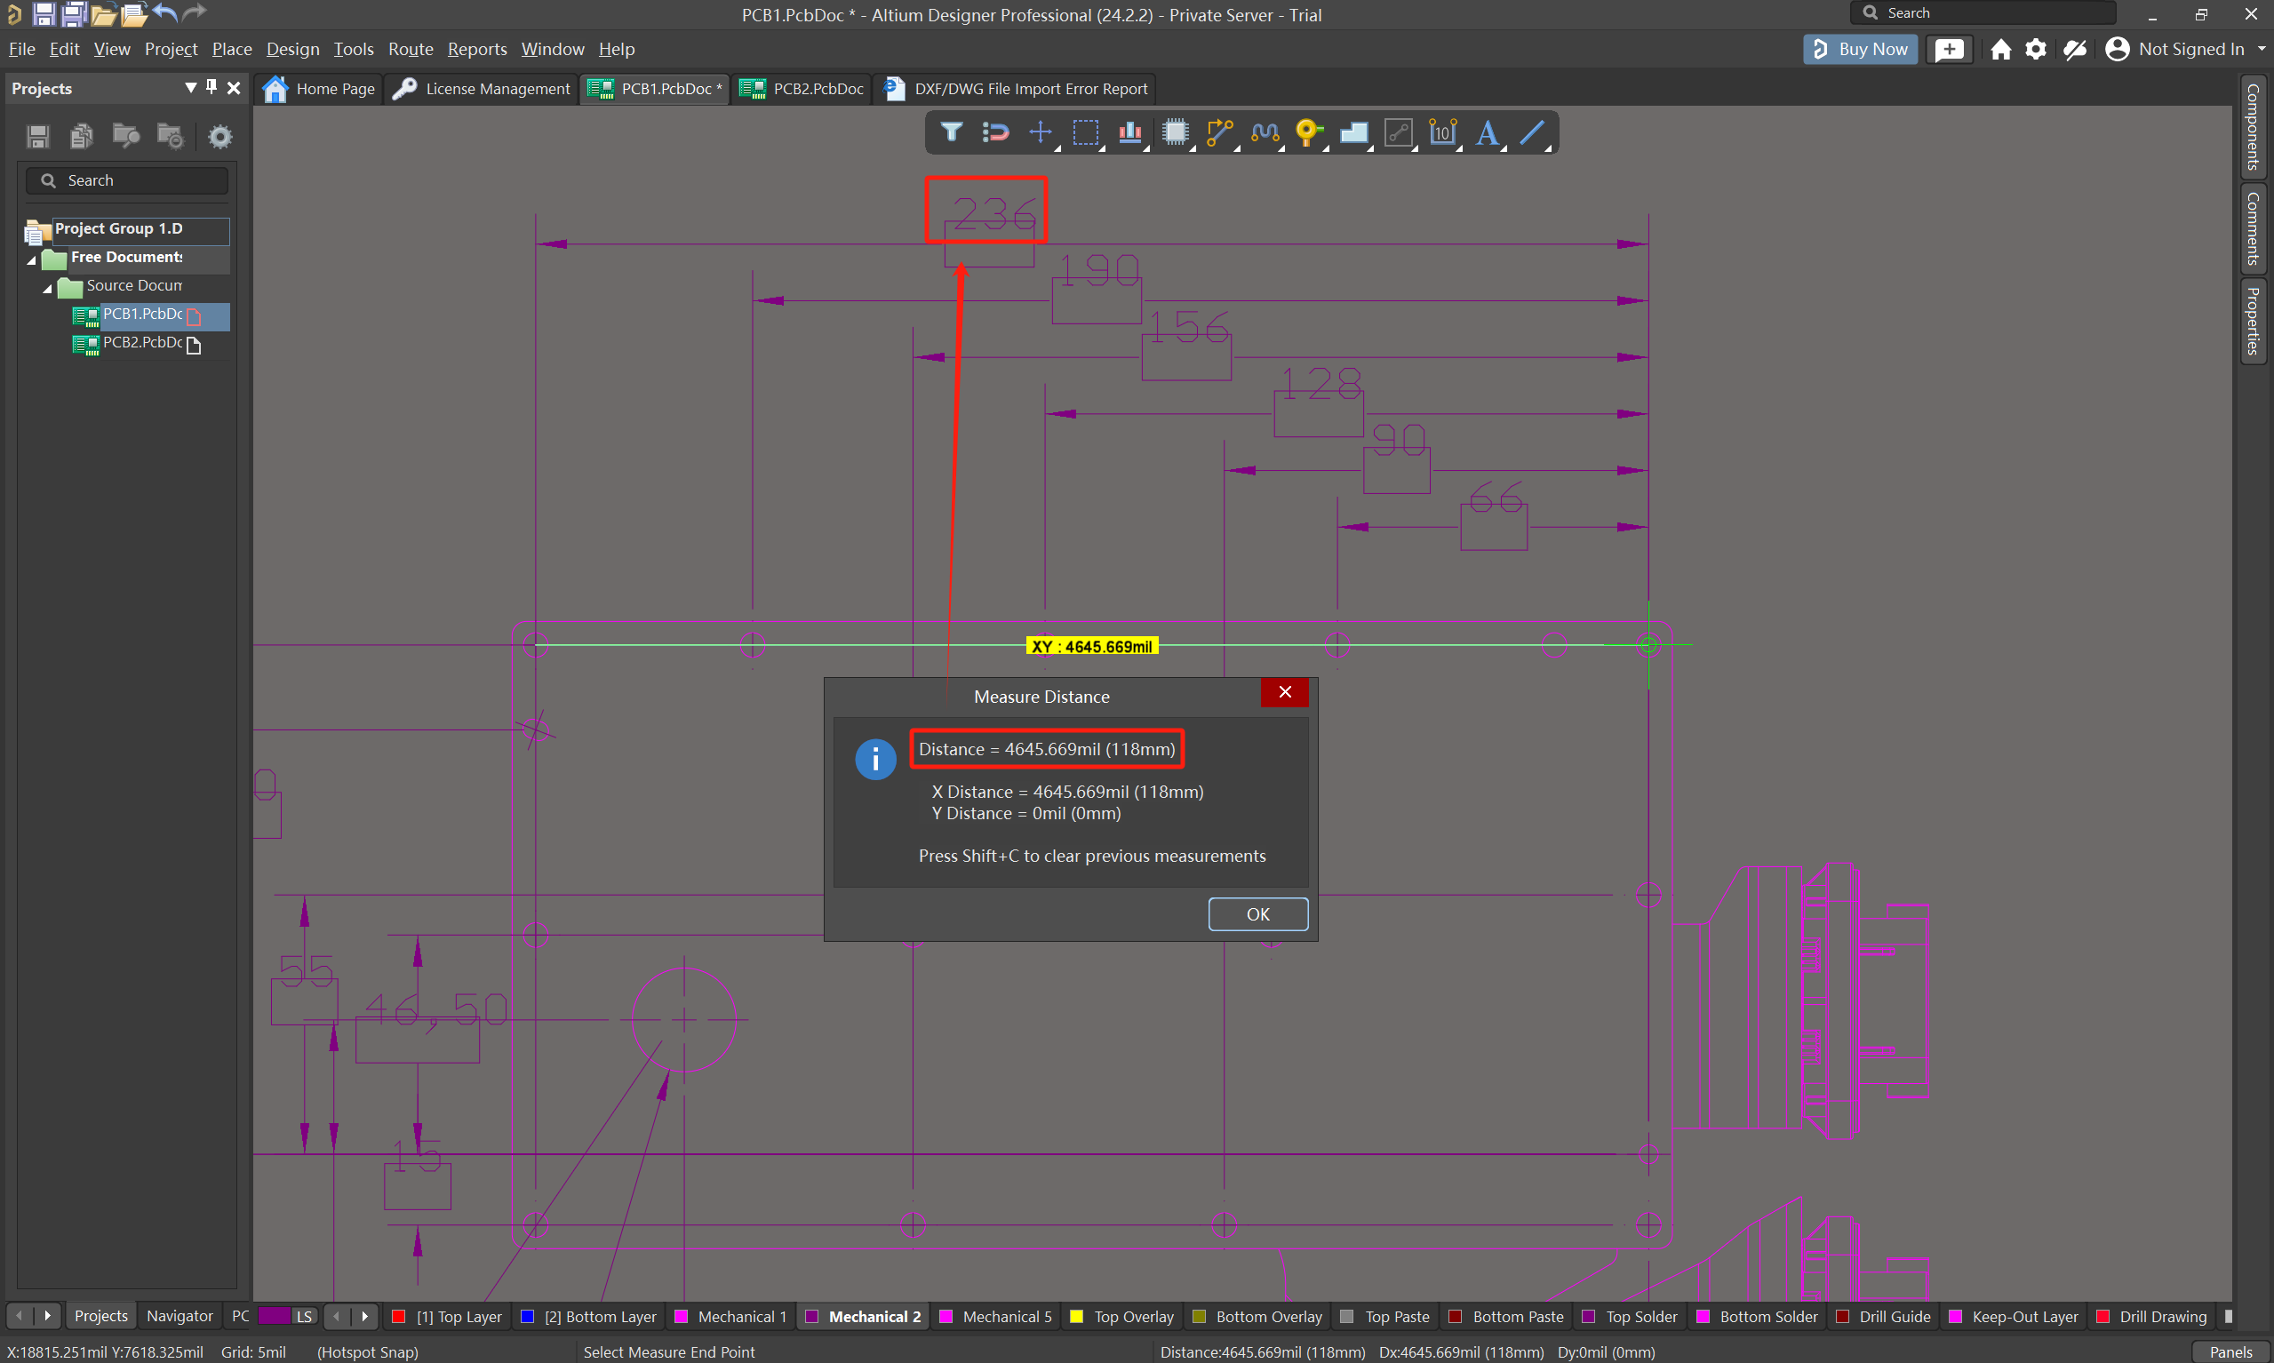The height and width of the screenshot is (1363, 2274).
Task: Click the Projects panel search field
Action: tap(127, 181)
